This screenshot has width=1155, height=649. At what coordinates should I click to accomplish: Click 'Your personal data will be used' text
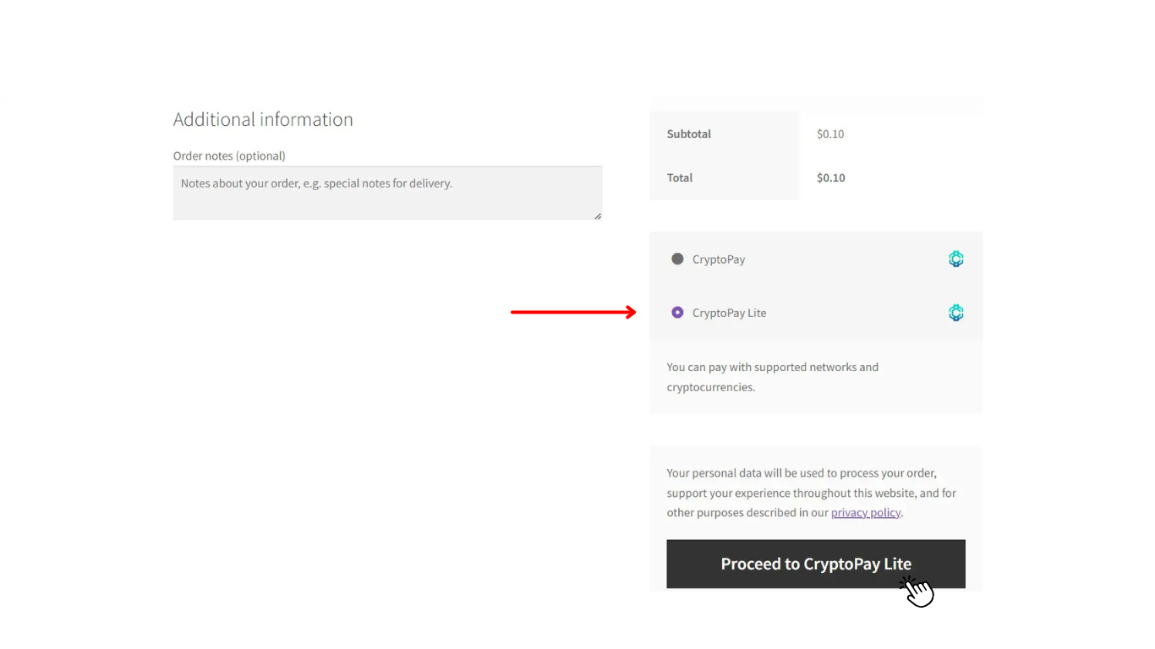tap(812, 493)
